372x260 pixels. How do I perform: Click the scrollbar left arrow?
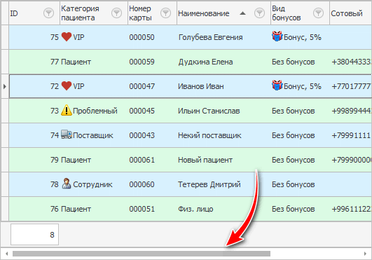click(7, 254)
